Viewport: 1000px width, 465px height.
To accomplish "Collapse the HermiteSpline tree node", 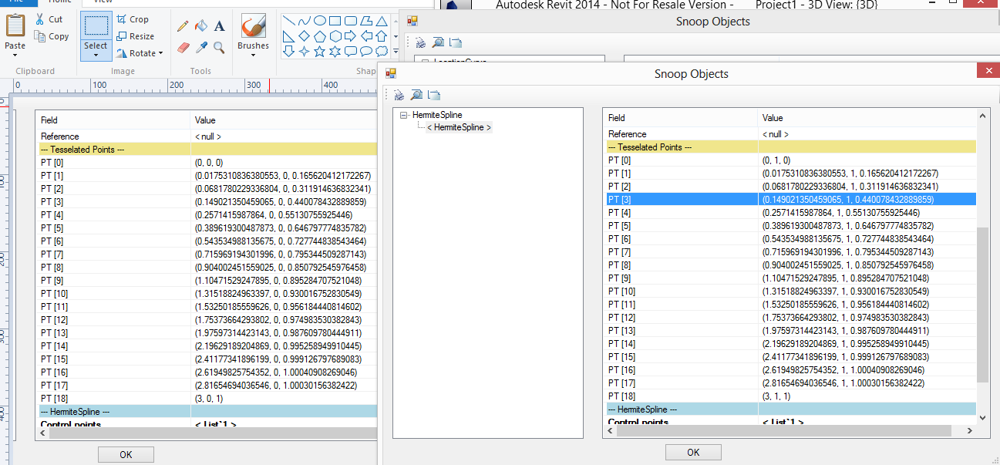I will pos(404,115).
